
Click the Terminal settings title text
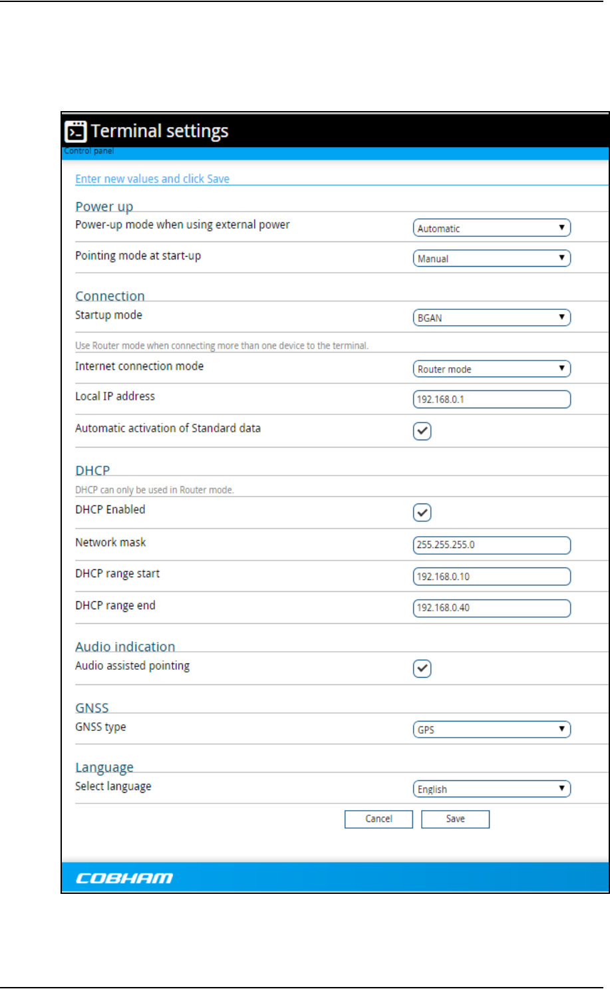coord(160,132)
